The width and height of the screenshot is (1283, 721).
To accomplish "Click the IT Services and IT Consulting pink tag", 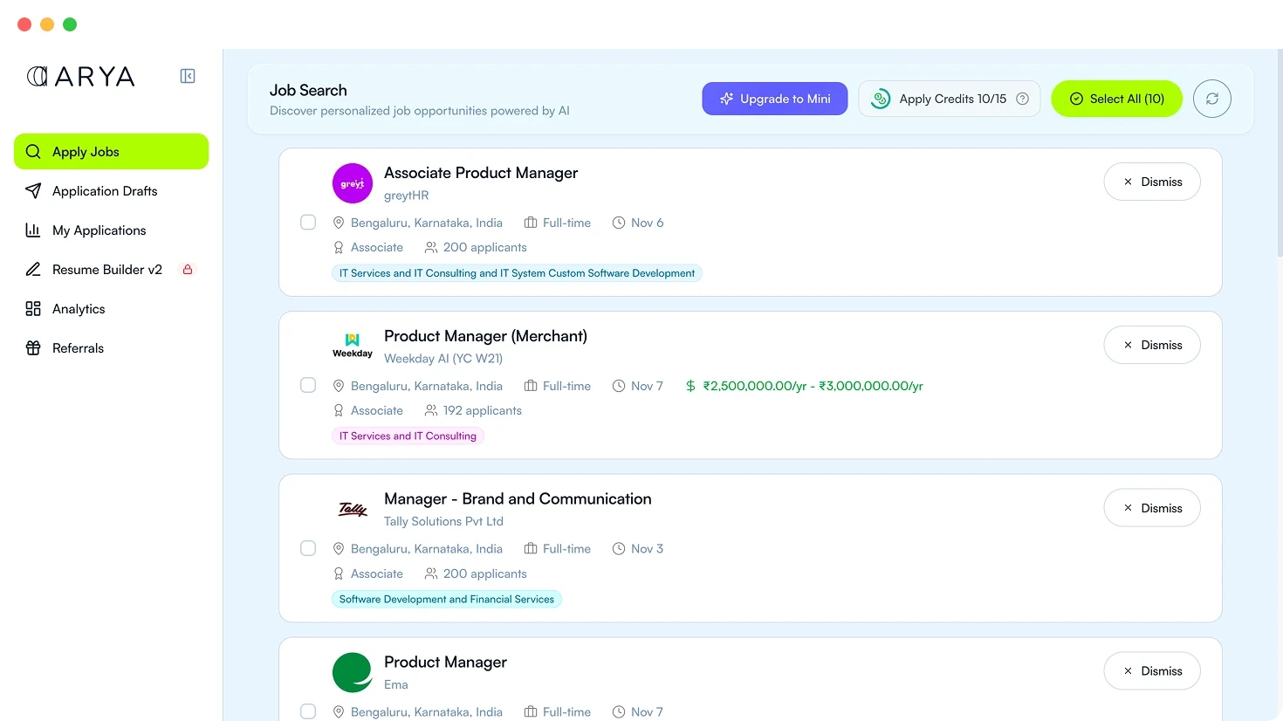I will click(408, 436).
